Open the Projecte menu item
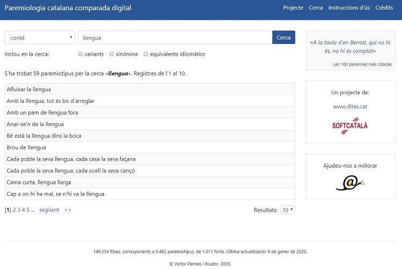The width and height of the screenshot is (402, 269). [x=293, y=8]
